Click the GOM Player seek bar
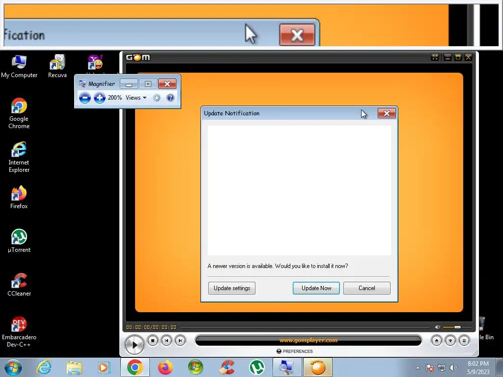503x377 pixels. (305, 327)
